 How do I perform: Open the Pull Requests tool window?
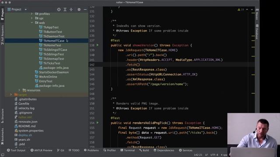2,35
